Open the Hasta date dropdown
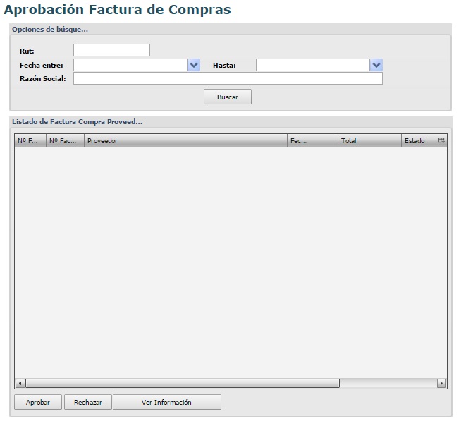Viewport: 461px width, 426px height. coord(376,65)
